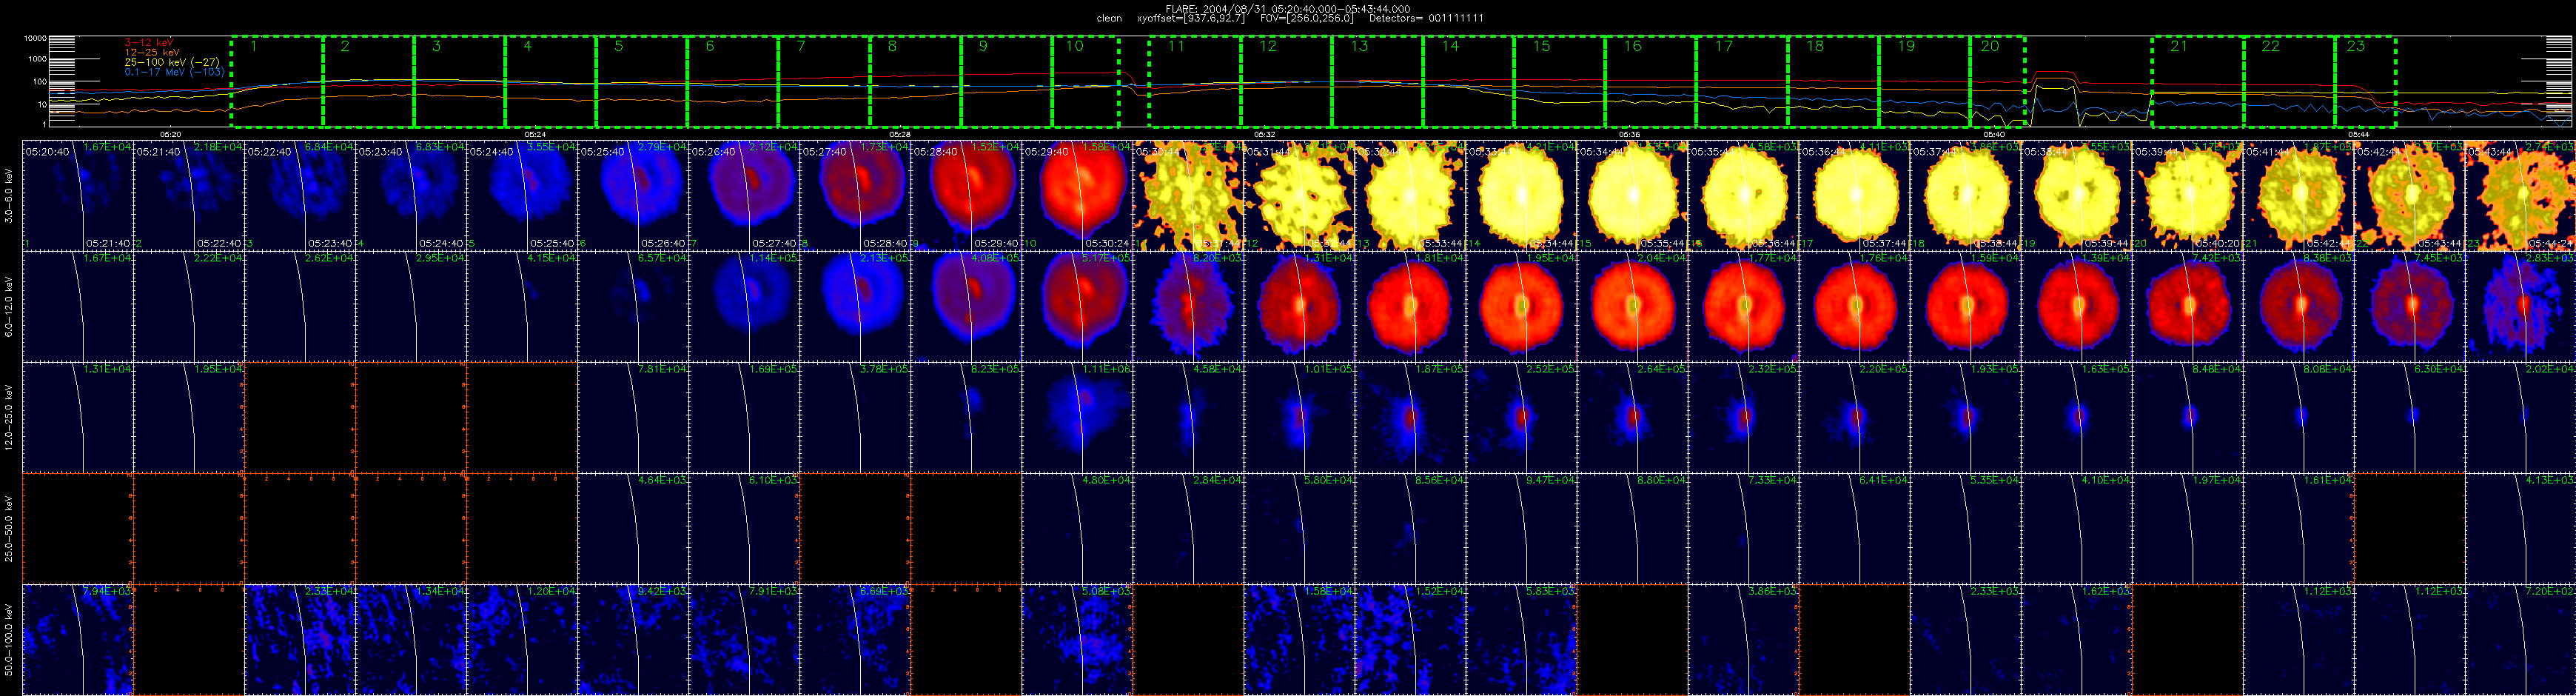
Task: Open the 3.0-6.0 keV image starting 05:29:40
Action: pos(1077,195)
